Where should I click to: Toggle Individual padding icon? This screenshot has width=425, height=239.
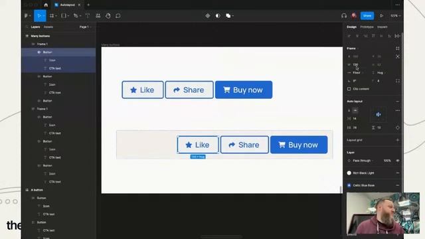point(398,127)
